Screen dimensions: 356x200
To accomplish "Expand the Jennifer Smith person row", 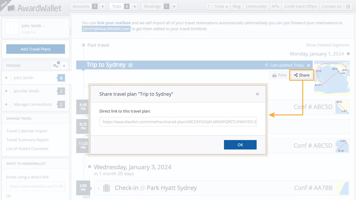I will (6, 91).
